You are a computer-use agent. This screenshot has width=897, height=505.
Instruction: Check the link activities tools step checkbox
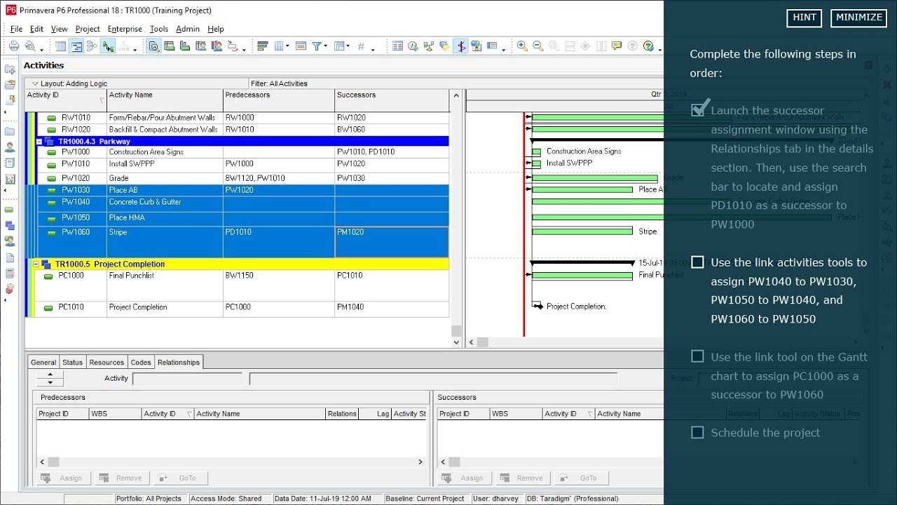[x=697, y=262]
